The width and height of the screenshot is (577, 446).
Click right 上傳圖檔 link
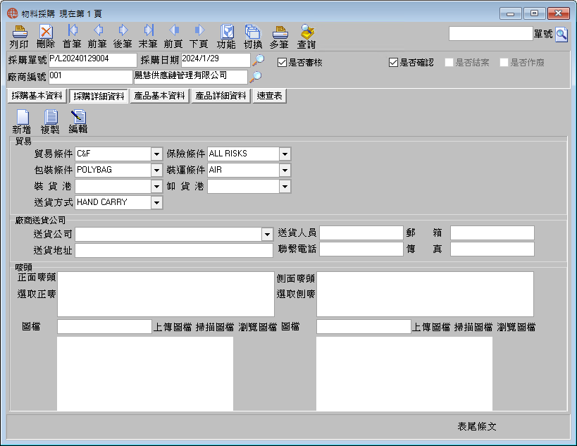431,327
